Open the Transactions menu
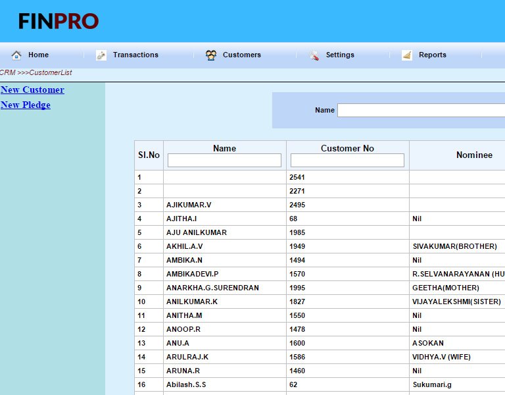This screenshot has width=505, height=395. tap(135, 55)
